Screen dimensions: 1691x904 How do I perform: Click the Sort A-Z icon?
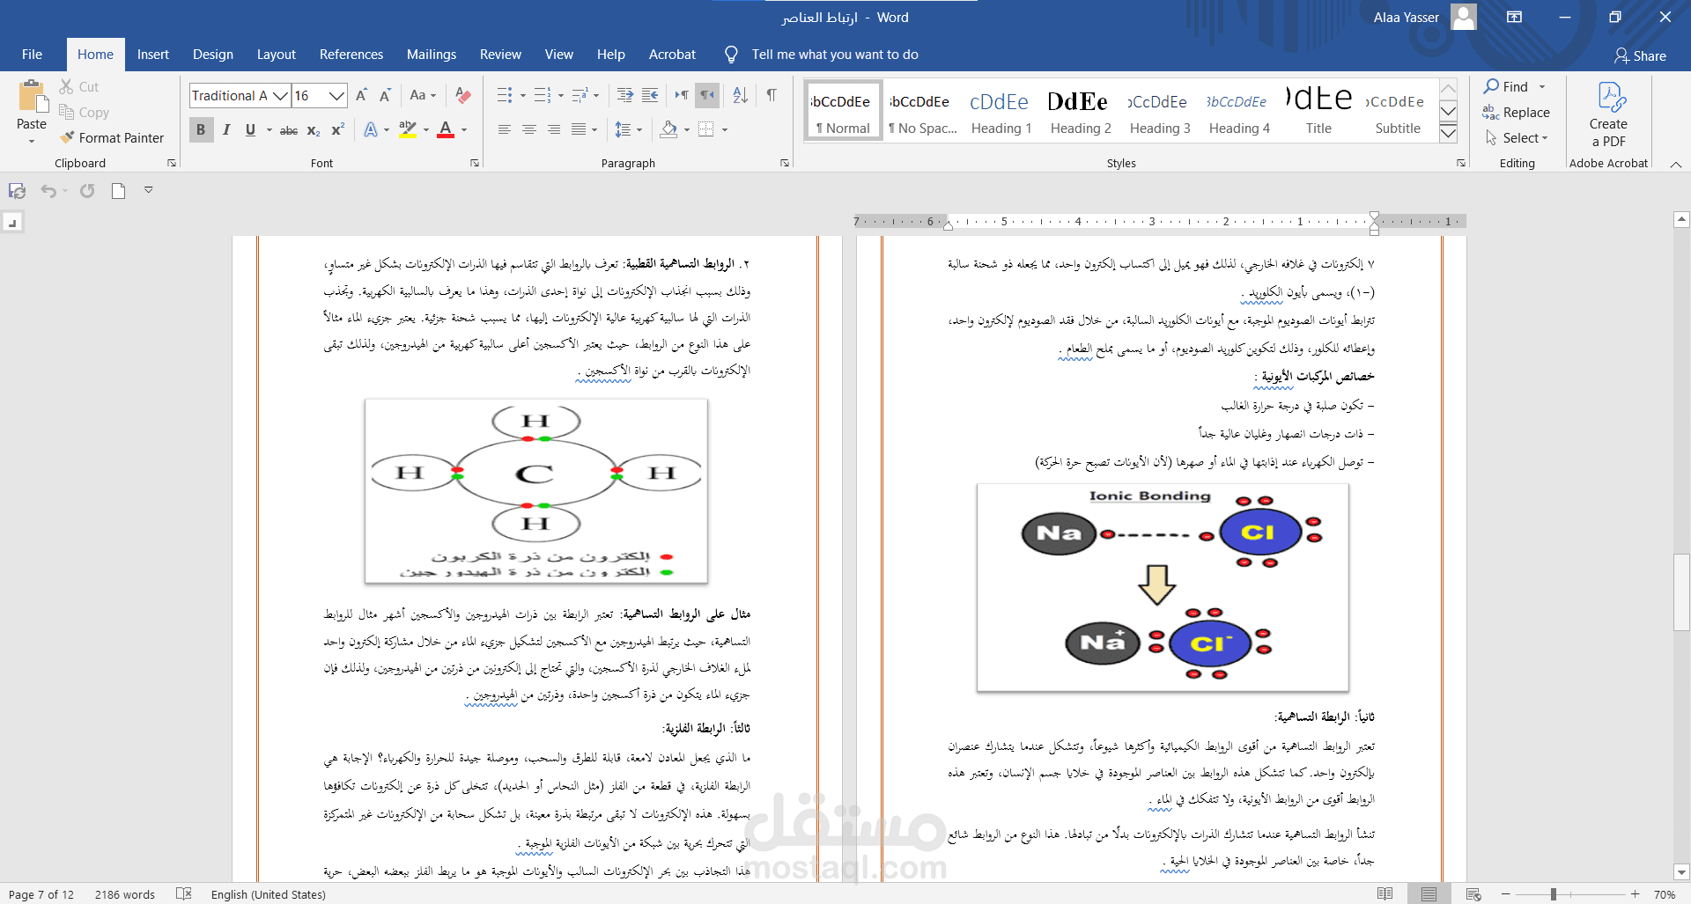[x=741, y=96]
